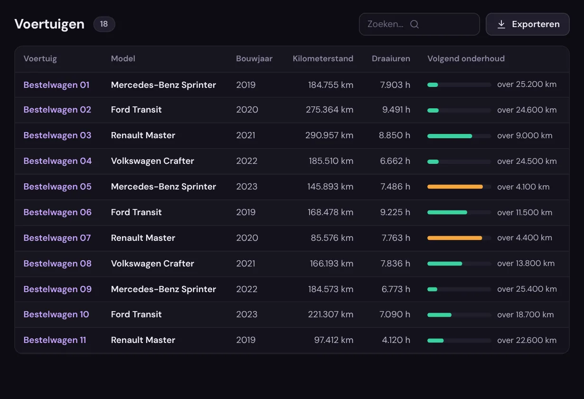Click the maintenance progress bar for Bestelwagen 03
Viewport: 584px width, 399px height.
point(459,136)
